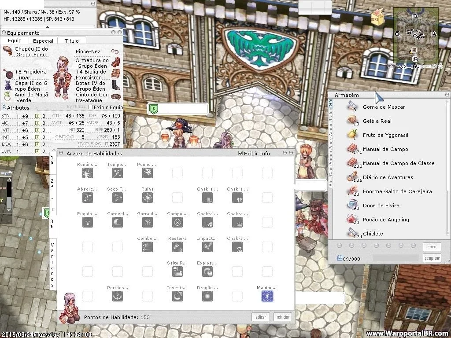The image size is (451, 338).
Task: Select the Dragão skill icon
Action: tap(207, 296)
